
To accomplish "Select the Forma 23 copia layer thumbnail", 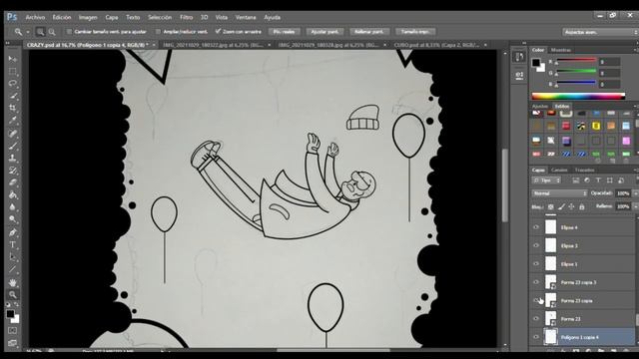I will tap(550, 300).
